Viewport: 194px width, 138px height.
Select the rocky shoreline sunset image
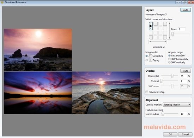[x=106, y=93]
